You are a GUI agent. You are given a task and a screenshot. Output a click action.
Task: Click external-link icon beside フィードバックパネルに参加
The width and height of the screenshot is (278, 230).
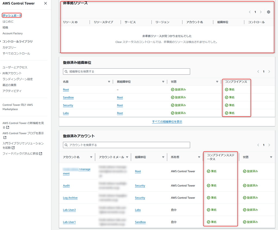pos(41,154)
